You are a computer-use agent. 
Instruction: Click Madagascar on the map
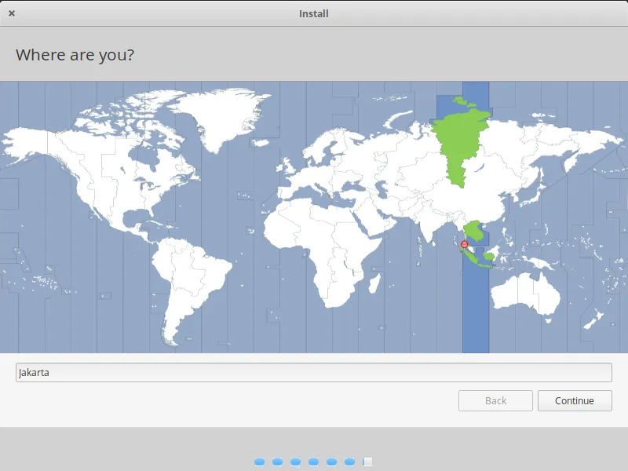click(x=374, y=283)
